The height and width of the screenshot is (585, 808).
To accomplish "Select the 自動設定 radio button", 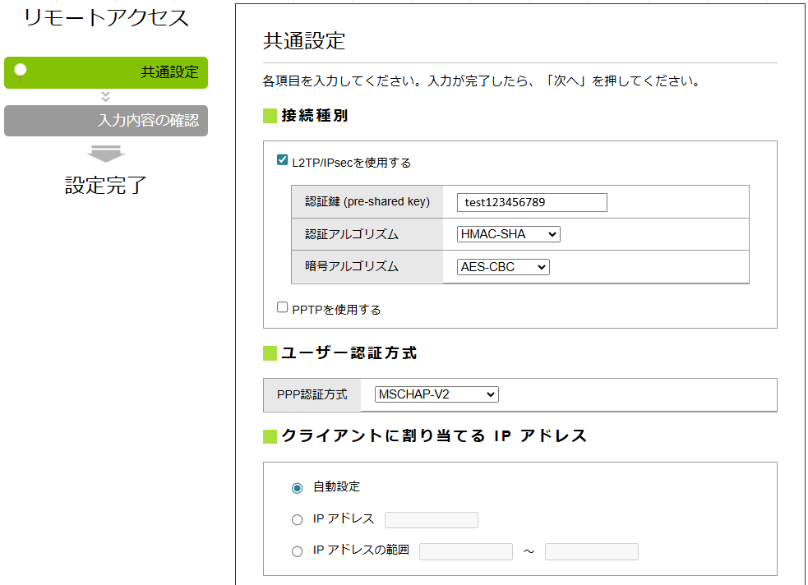I will pyautogui.click(x=298, y=488).
